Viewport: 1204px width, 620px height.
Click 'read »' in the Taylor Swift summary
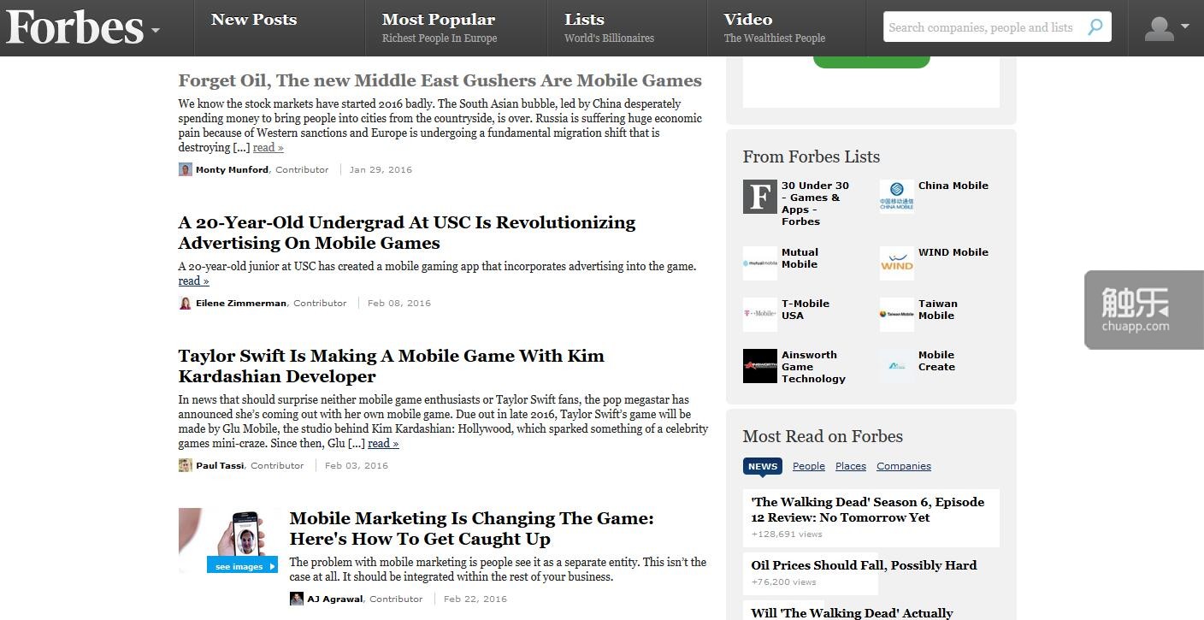(x=383, y=443)
